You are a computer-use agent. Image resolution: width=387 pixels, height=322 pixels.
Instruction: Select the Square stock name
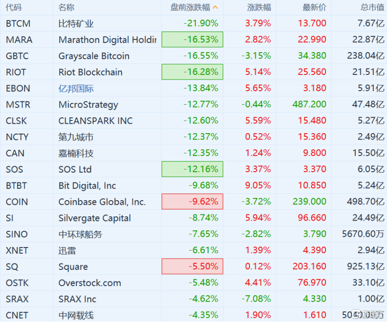click(x=73, y=267)
